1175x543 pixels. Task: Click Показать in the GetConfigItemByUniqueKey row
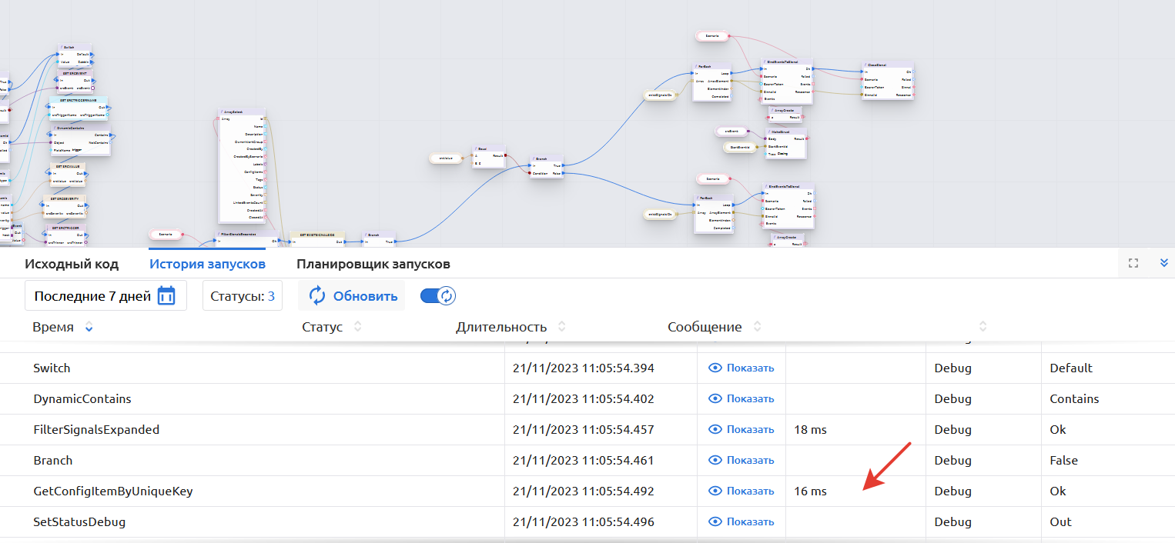(x=749, y=491)
